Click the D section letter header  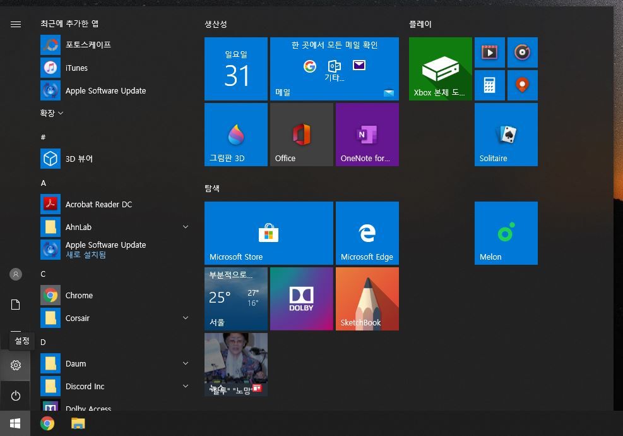point(43,342)
